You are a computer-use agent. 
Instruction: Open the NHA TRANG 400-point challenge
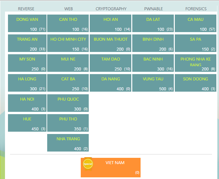68,143
